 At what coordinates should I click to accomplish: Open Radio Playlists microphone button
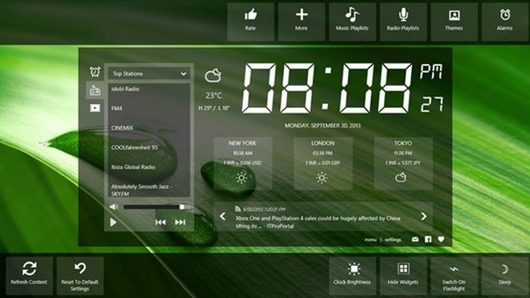coord(403,22)
